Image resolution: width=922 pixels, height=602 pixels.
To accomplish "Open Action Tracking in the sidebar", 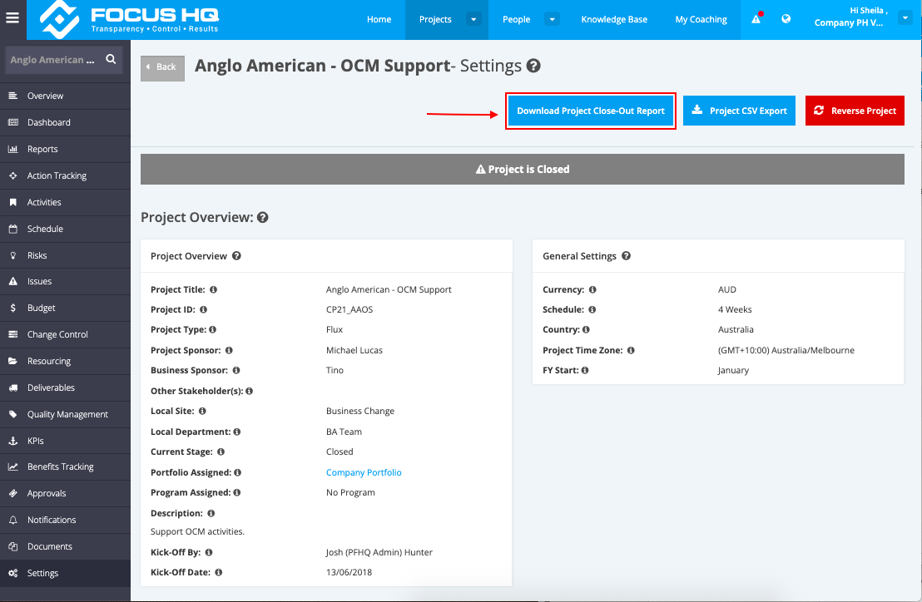I will 65,175.
